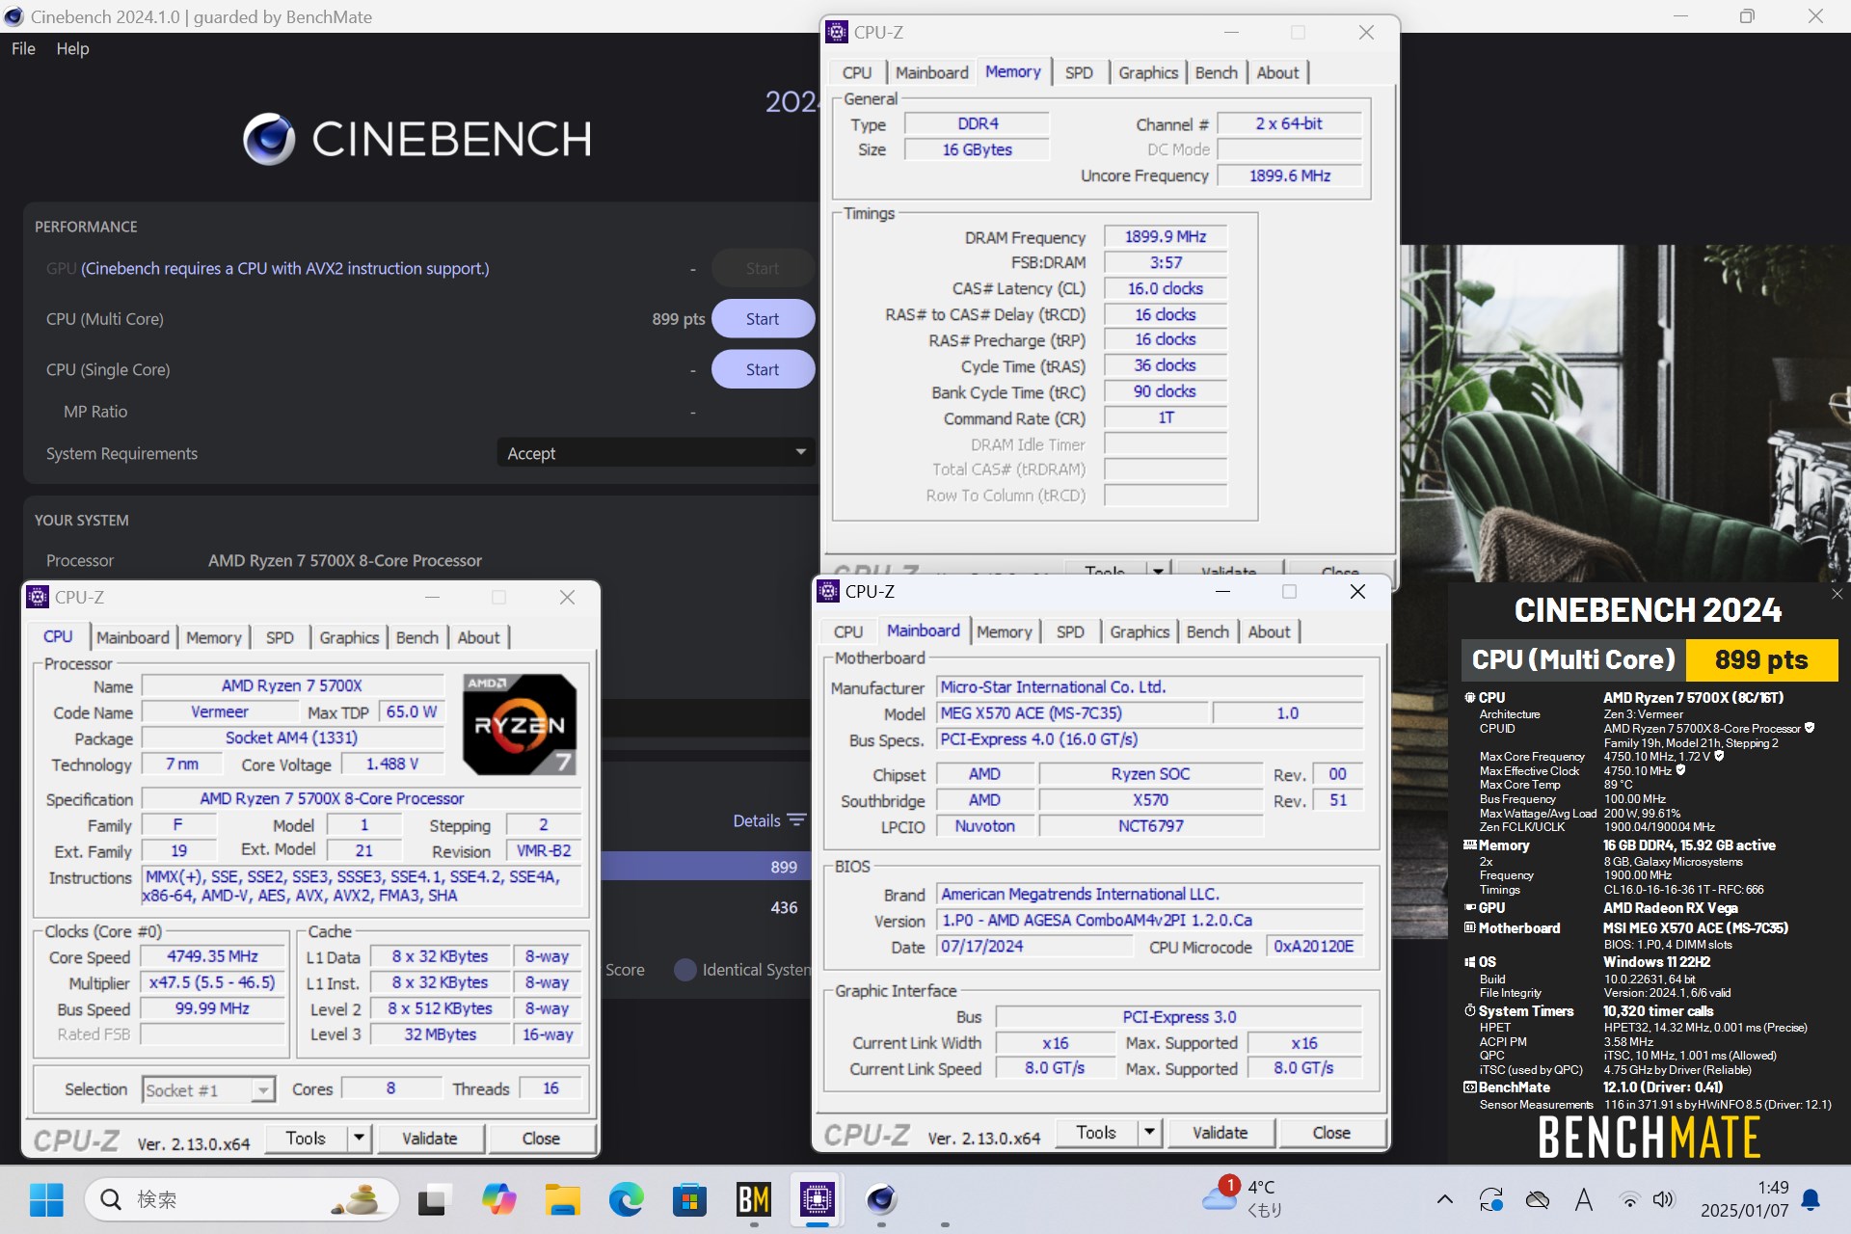Click the Tools button in the CPU-Z Mainboard window

click(1096, 1133)
